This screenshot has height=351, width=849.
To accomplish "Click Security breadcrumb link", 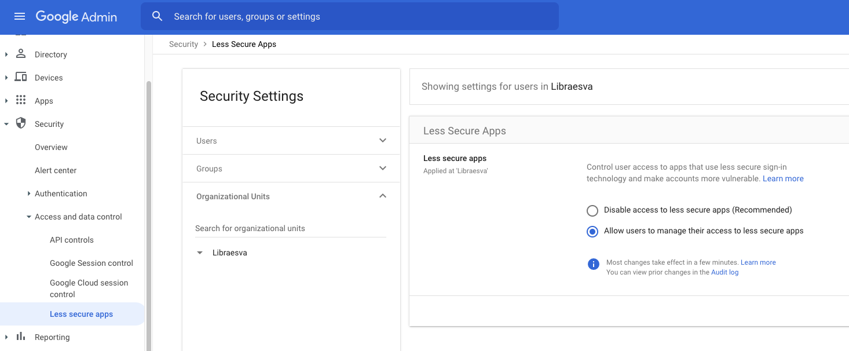I will (x=184, y=44).
